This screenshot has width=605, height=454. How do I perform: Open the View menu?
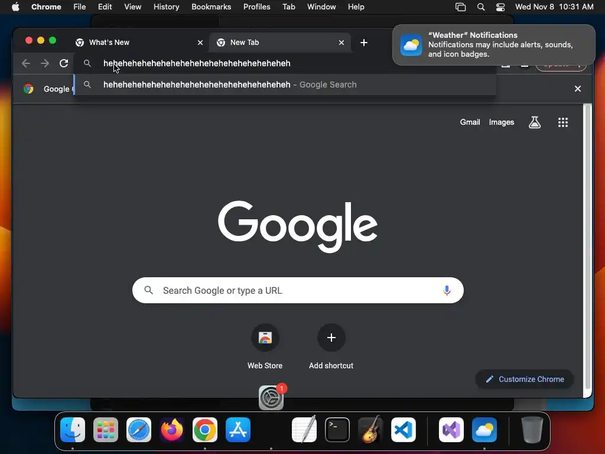[x=133, y=7]
